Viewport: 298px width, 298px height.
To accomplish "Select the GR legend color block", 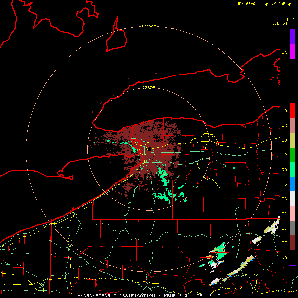I will [x=292, y=125].
